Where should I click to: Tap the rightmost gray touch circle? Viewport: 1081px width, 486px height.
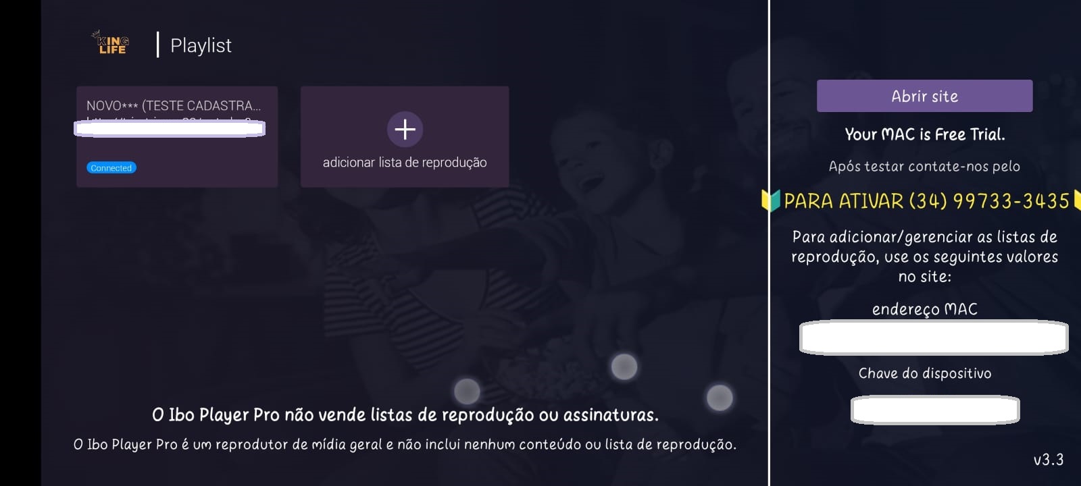[x=720, y=398]
